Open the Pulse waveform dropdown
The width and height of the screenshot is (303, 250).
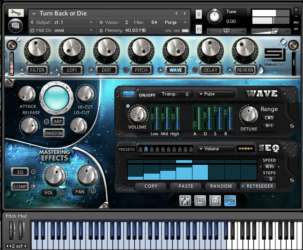215,94
